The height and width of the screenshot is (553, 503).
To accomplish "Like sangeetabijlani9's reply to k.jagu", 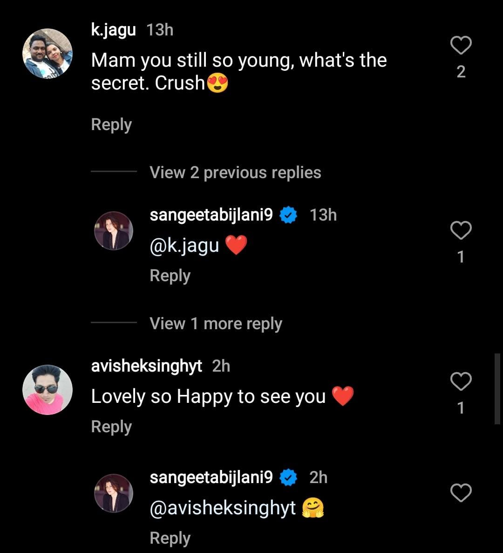I will click(461, 230).
